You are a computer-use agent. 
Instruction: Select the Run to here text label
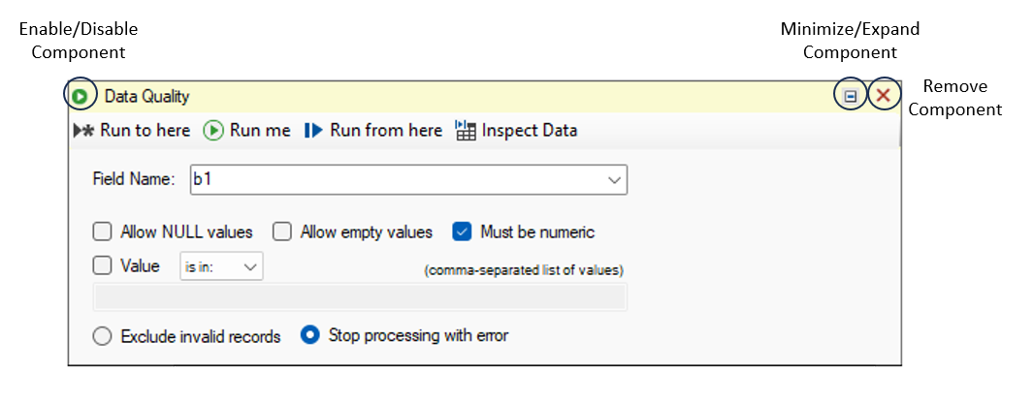pos(145,131)
